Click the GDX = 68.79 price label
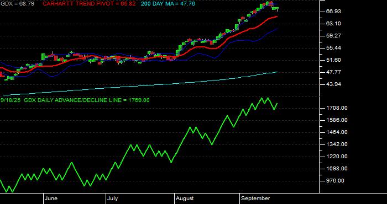387x204 pixels. 17,4
